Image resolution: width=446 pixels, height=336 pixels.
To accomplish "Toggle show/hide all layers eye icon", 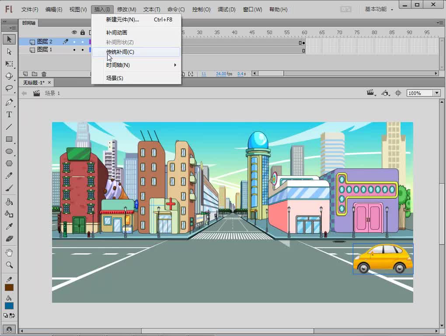I will [x=74, y=32].
